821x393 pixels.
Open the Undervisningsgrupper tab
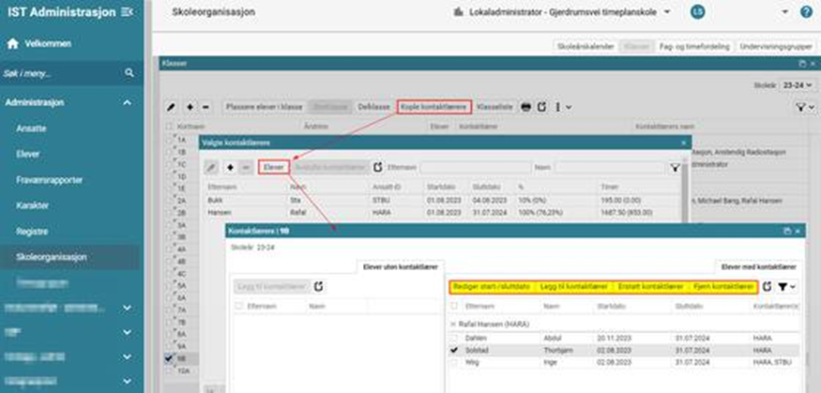click(775, 45)
